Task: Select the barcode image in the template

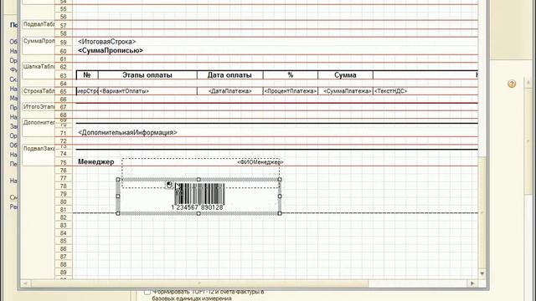Action: click(x=199, y=197)
